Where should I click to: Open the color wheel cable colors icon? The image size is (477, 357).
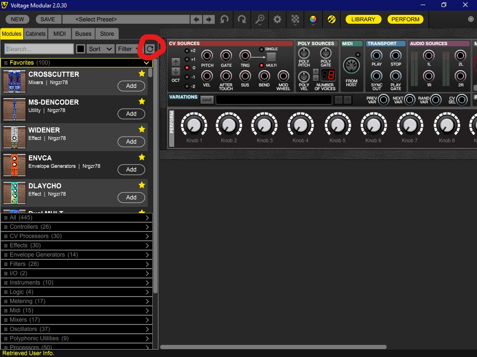(x=313, y=20)
